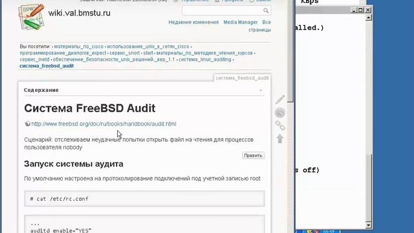Click code line # cat /etc/rc.conf

click(59, 199)
